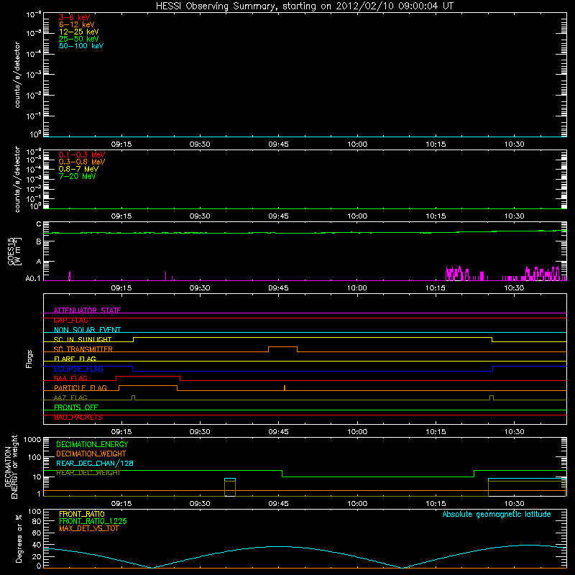Select the SC_TRANSMITTER flag label

click(x=83, y=349)
